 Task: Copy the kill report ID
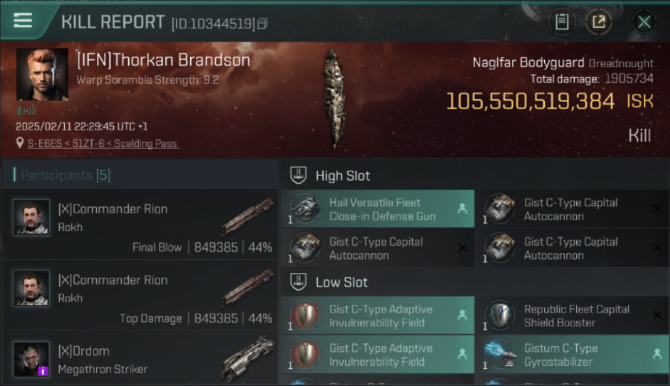(262, 24)
